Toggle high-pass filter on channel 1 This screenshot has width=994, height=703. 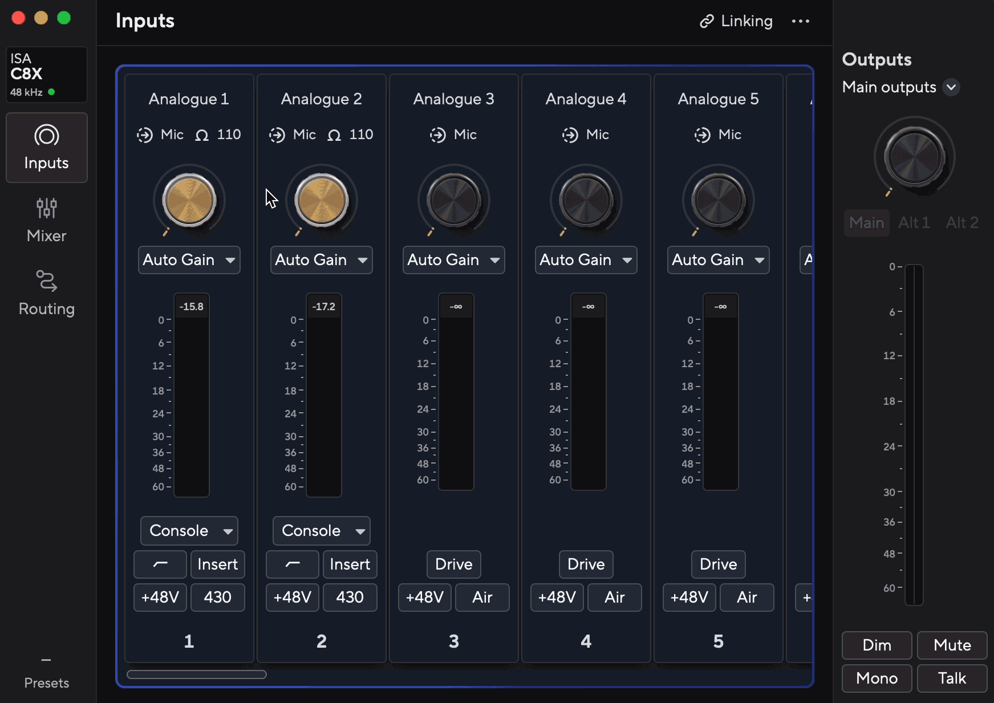pos(160,564)
